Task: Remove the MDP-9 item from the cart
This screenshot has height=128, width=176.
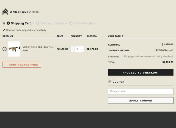Action: (x=4, y=49)
